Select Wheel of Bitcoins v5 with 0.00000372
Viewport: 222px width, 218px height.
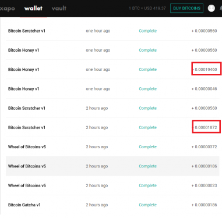[x=112, y=147]
